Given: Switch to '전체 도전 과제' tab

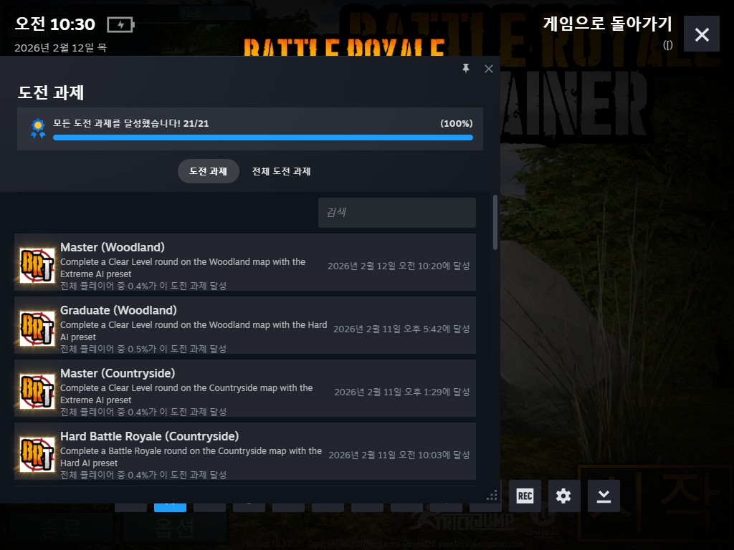Looking at the screenshot, I should [281, 171].
